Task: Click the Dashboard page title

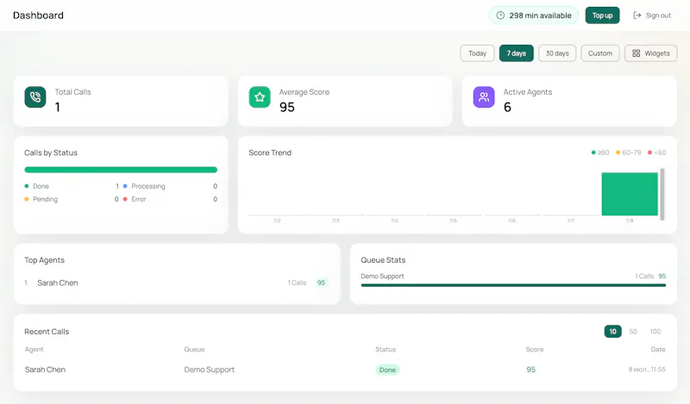Action: point(38,16)
